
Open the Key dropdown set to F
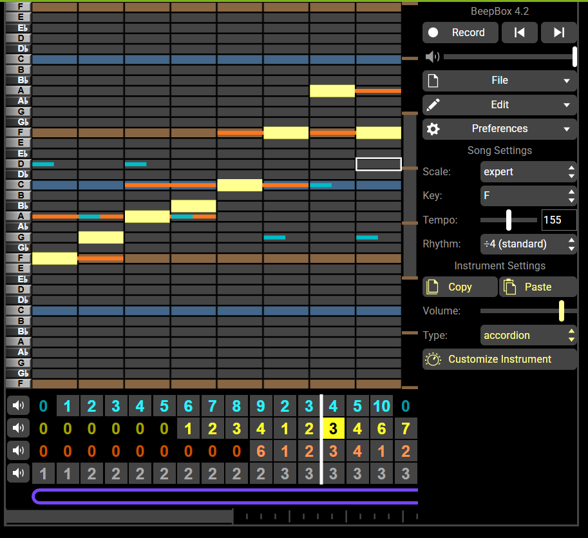point(528,196)
